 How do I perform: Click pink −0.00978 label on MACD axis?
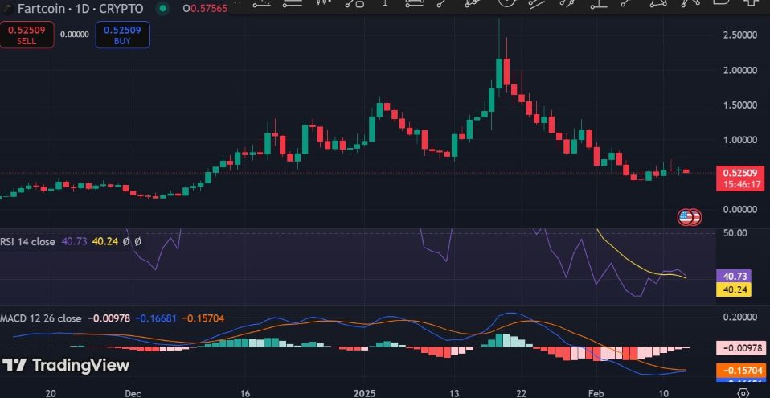[x=741, y=348]
